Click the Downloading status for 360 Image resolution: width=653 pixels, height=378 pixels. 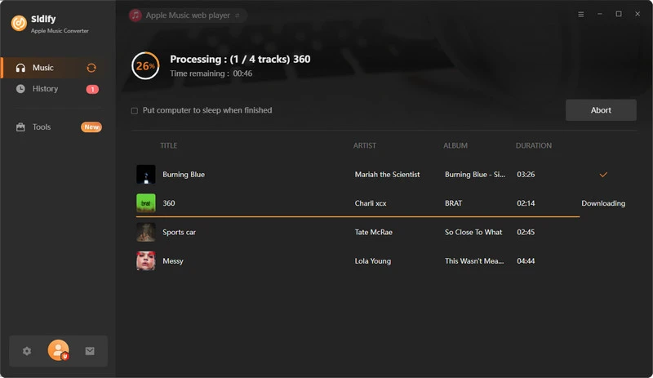pyautogui.click(x=603, y=203)
